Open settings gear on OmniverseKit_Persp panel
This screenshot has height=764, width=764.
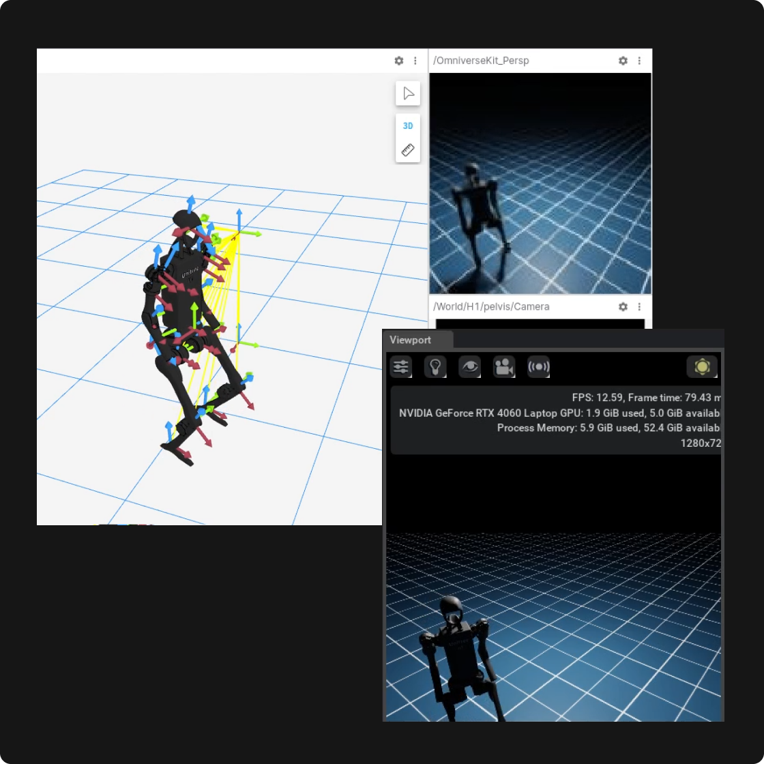pos(623,61)
